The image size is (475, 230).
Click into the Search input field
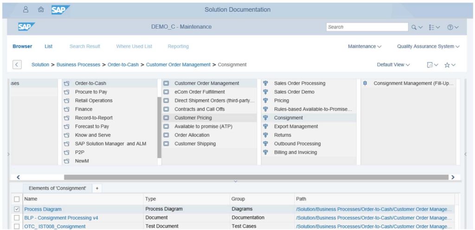point(367,27)
